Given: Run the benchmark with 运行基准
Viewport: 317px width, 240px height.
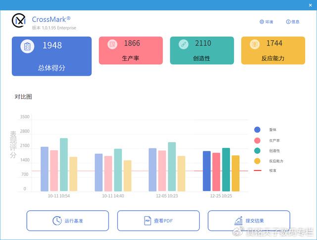Looking at the screenshot, I should click(68, 221).
